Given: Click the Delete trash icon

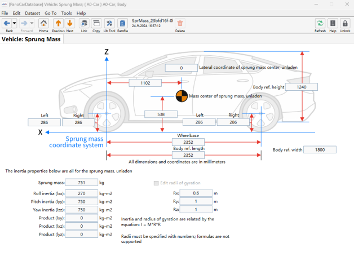Looking at the screenshot, I should [x=180, y=23].
